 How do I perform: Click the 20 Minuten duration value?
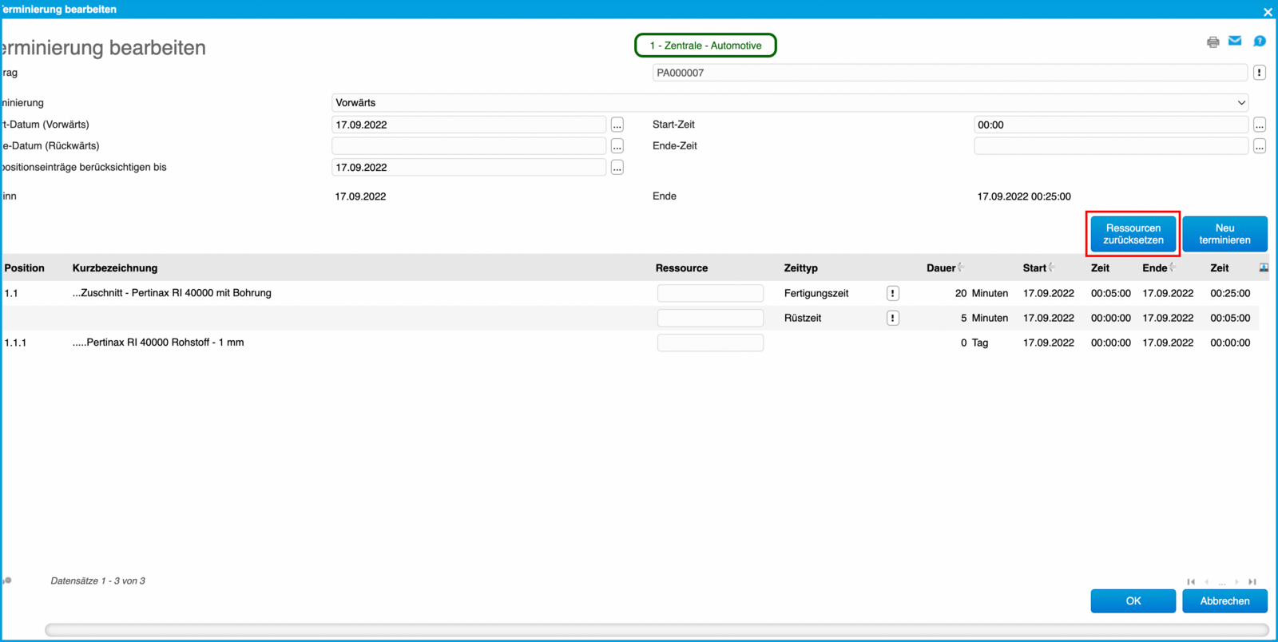pyautogui.click(x=982, y=293)
